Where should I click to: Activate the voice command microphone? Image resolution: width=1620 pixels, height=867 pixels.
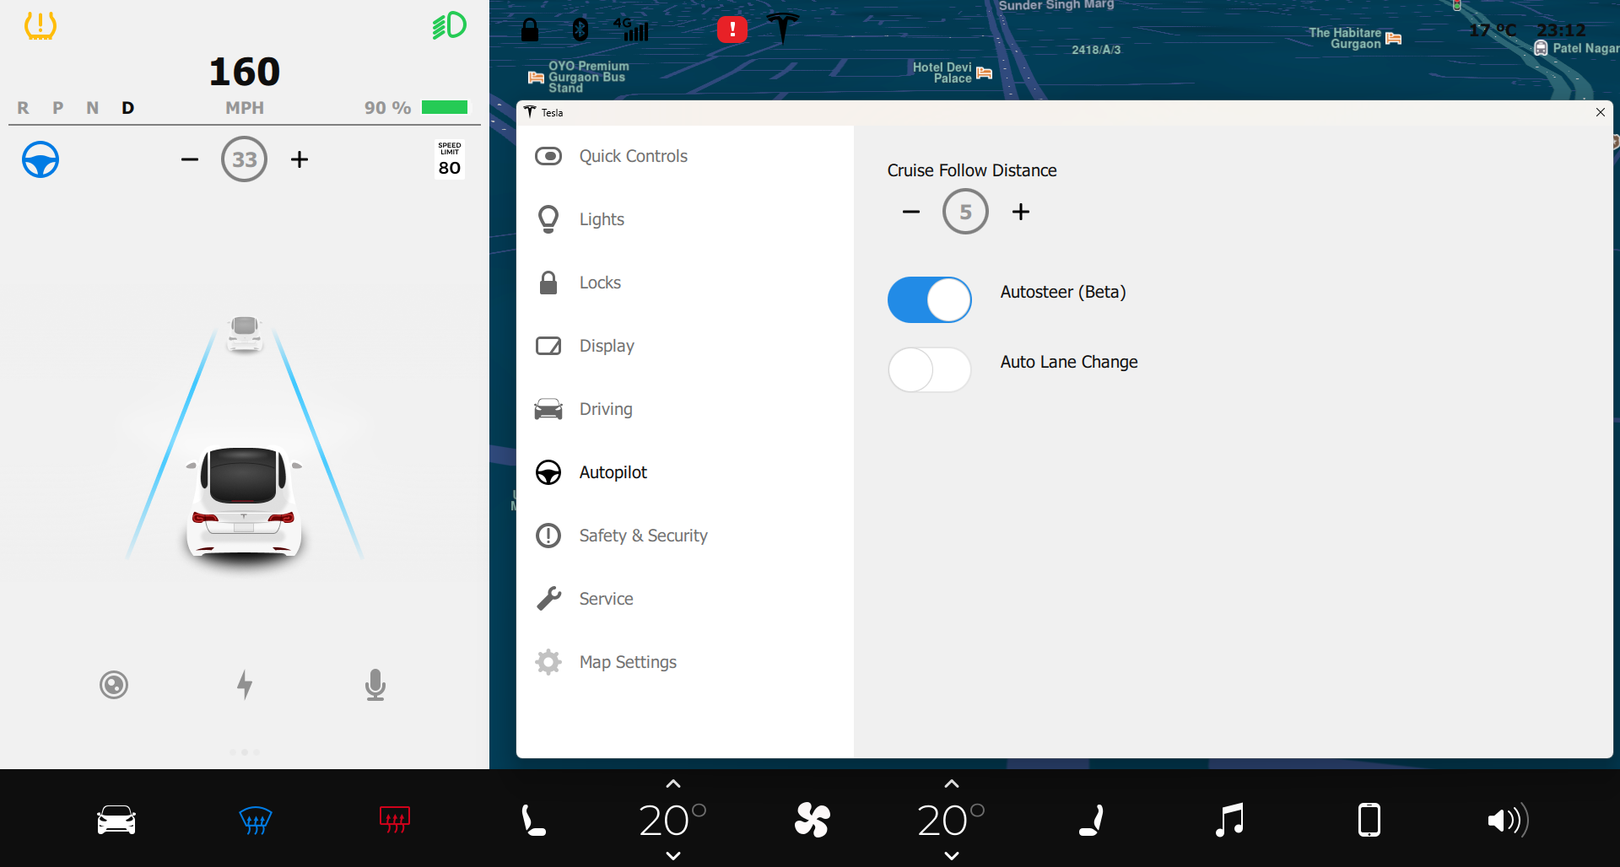(375, 685)
